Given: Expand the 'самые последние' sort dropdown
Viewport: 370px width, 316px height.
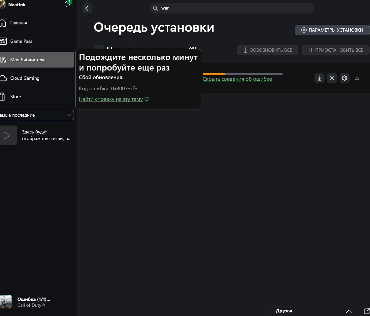Looking at the screenshot, I should point(37,115).
